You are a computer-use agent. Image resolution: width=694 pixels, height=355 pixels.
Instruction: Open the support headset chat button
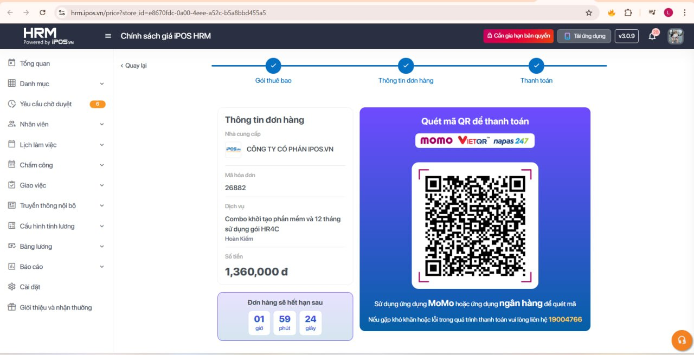(x=682, y=340)
